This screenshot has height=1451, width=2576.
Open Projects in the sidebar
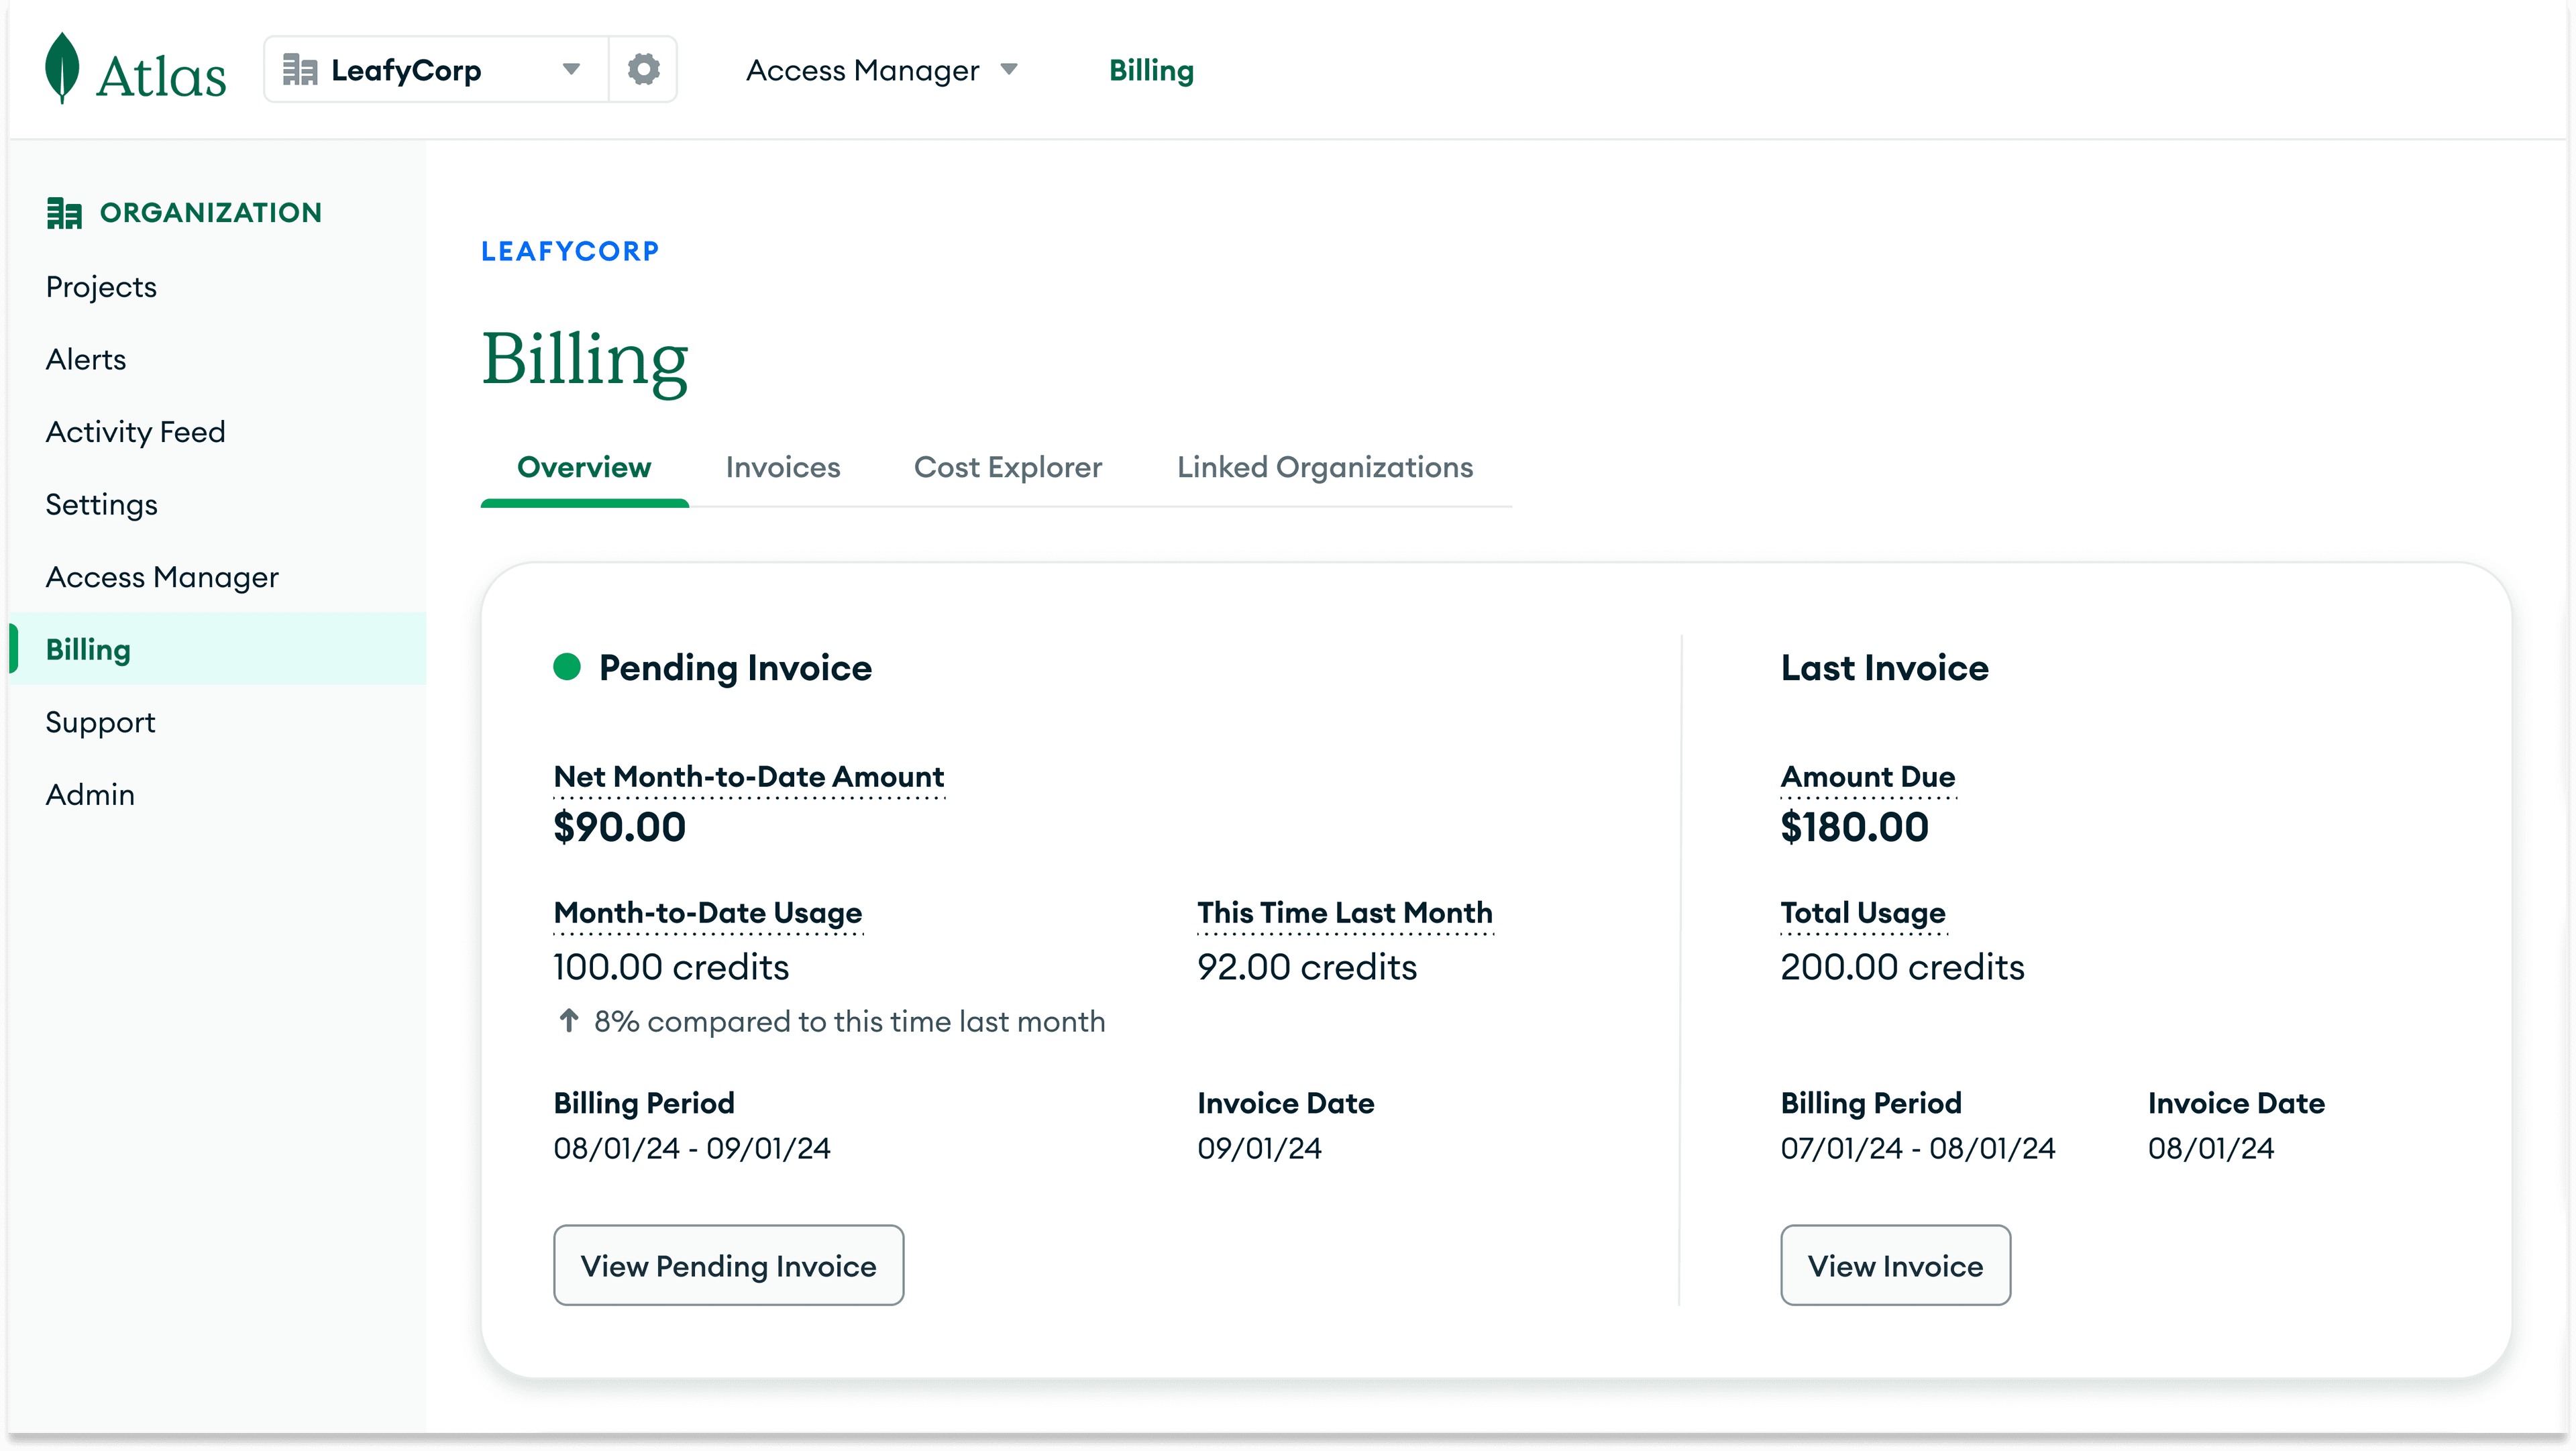[x=101, y=287]
